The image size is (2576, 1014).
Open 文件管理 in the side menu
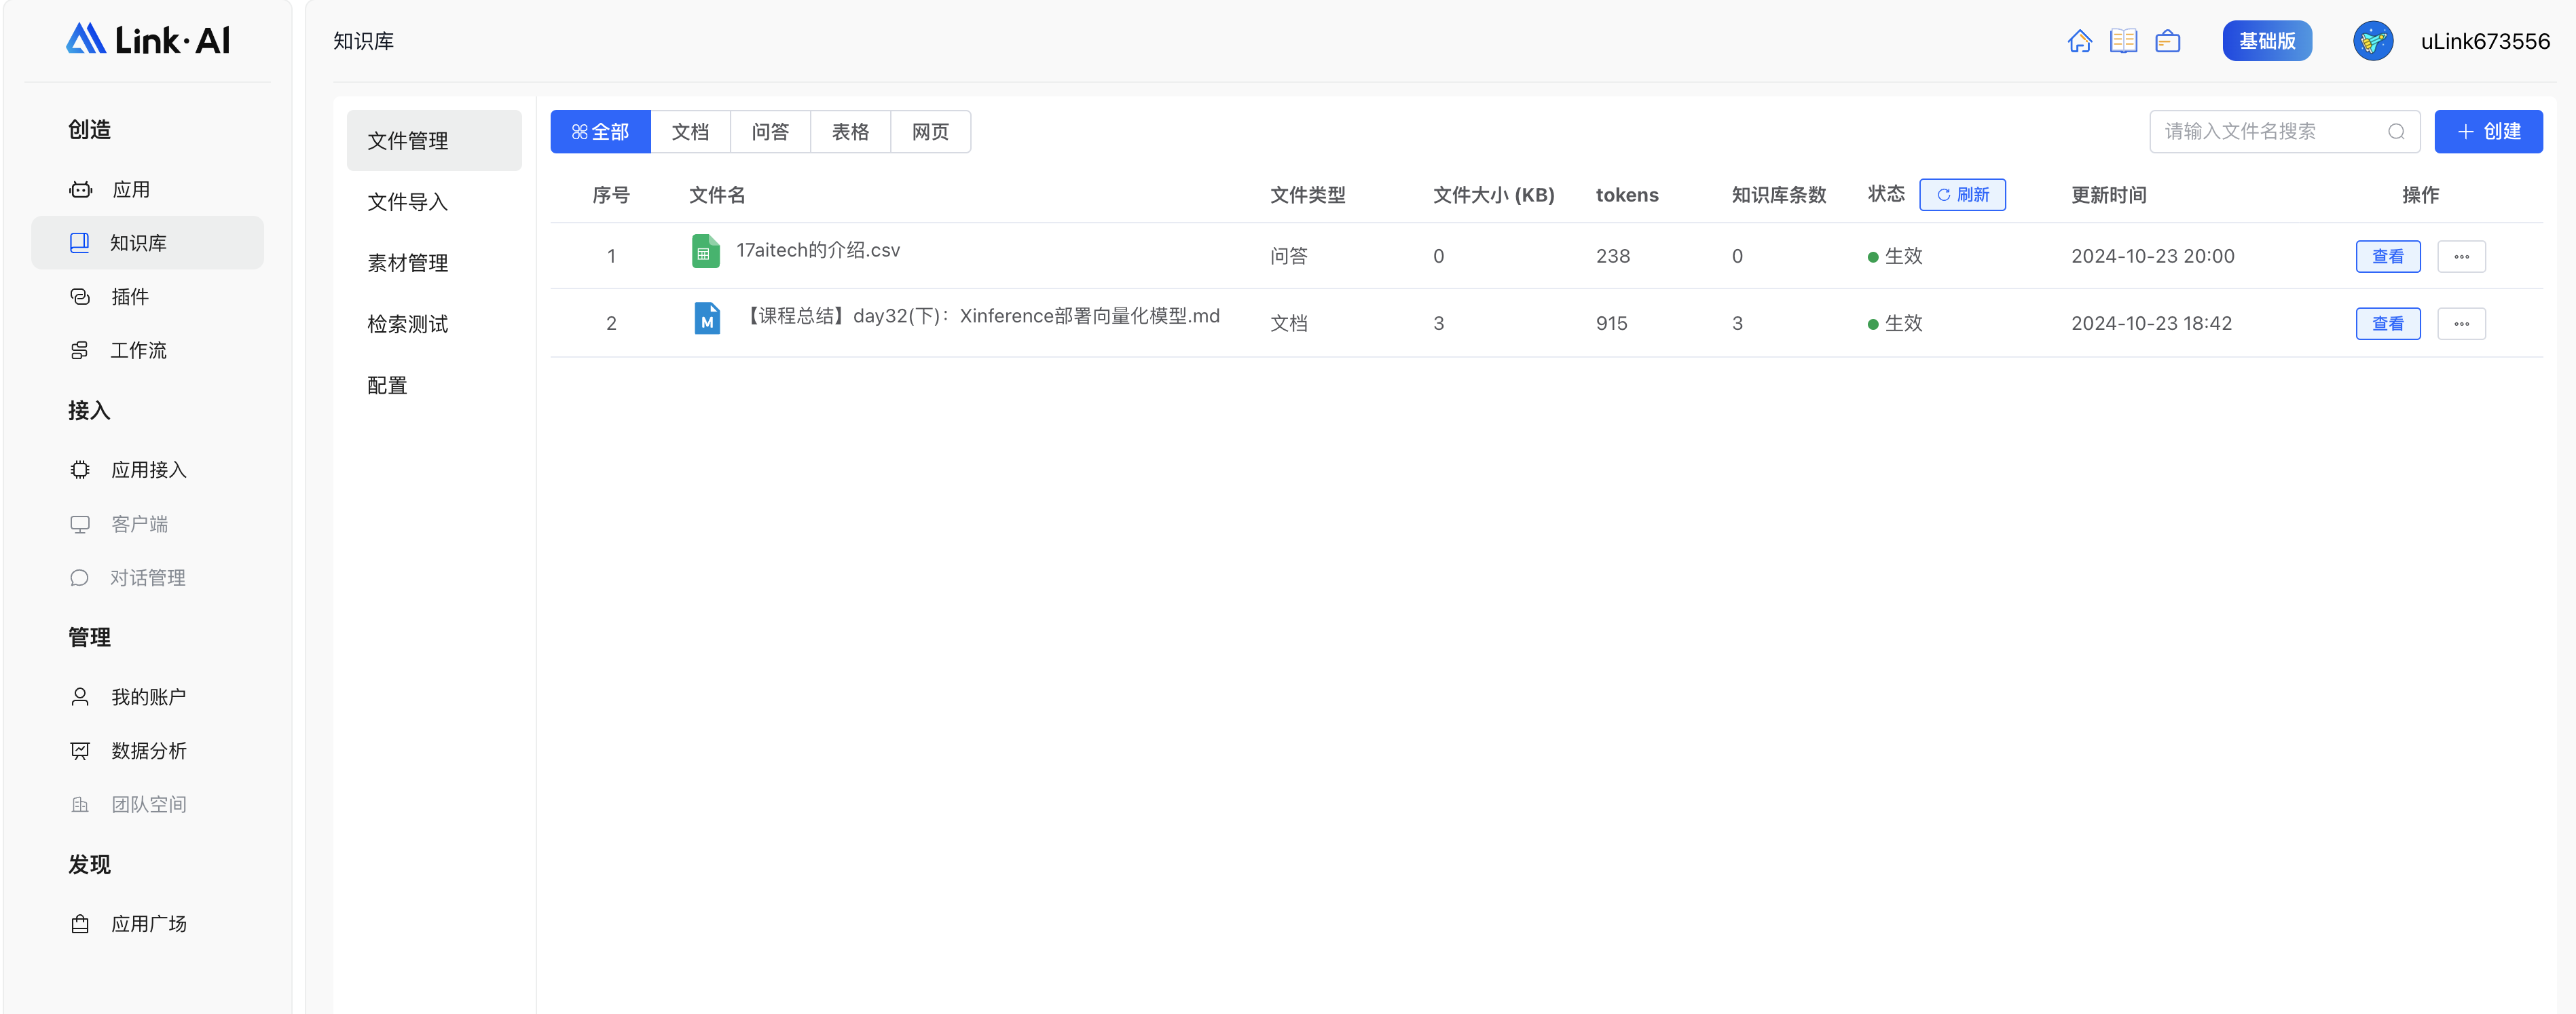point(434,141)
